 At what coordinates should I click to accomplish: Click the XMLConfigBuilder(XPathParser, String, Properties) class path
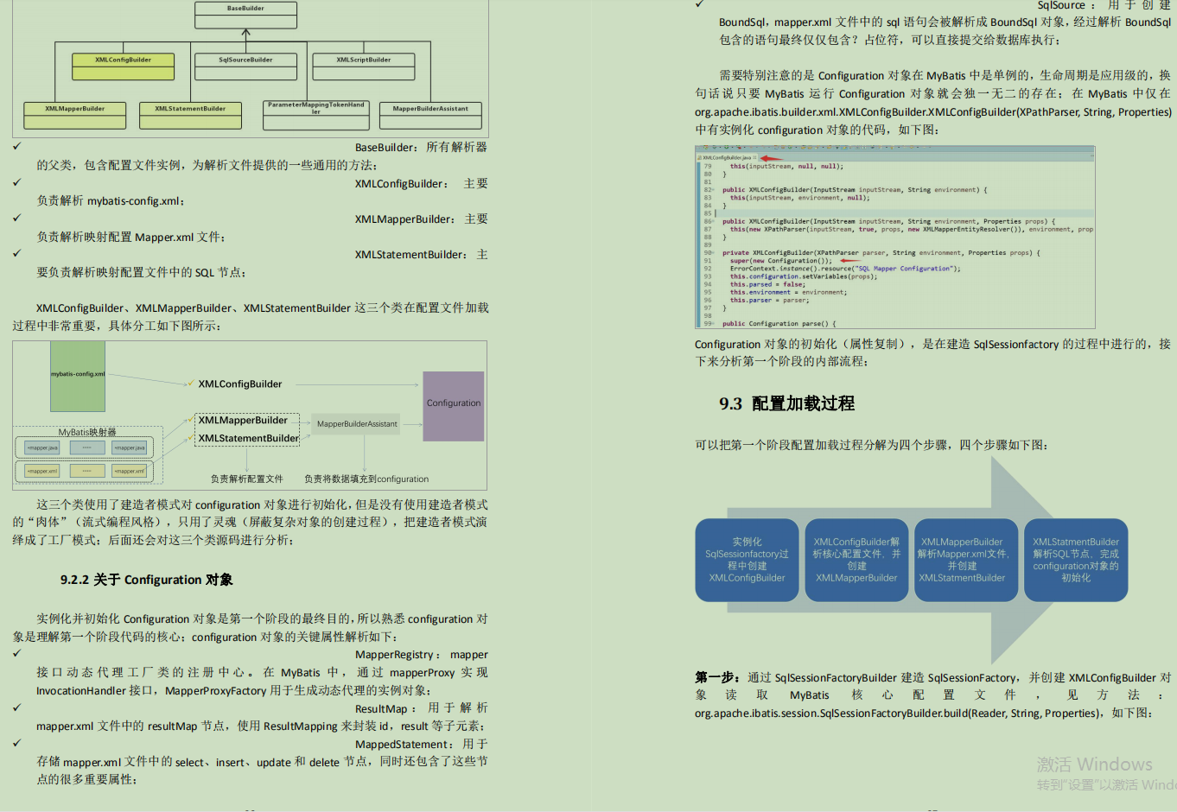[x=933, y=112]
